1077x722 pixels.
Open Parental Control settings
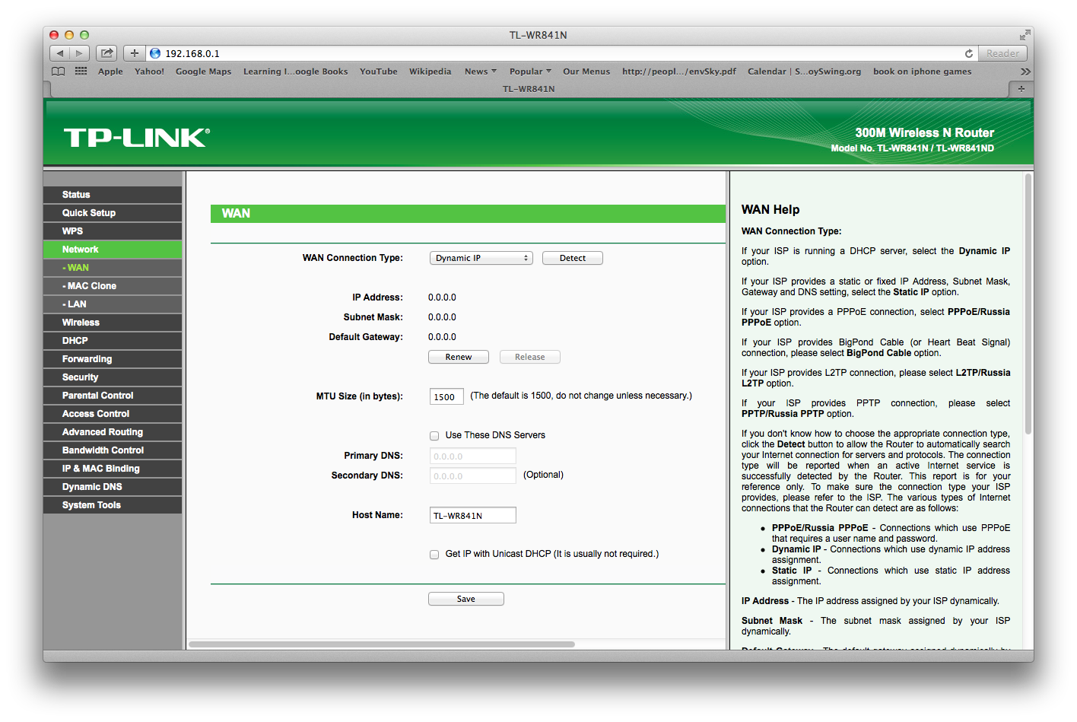pos(113,396)
